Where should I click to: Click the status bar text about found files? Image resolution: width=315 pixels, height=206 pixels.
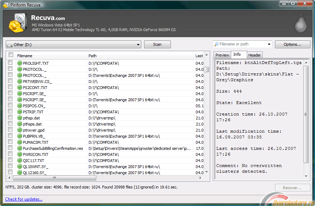pyautogui.click(x=91, y=187)
